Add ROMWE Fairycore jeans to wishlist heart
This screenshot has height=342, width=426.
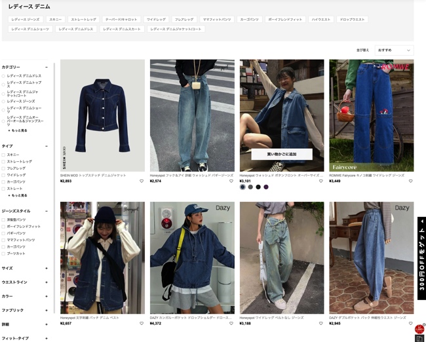(411, 181)
